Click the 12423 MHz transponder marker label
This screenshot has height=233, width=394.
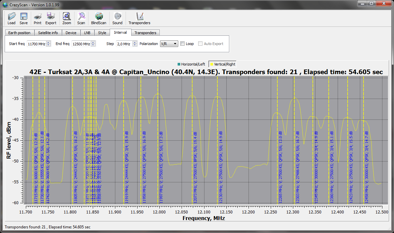pyautogui.click(x=351, y=167)
